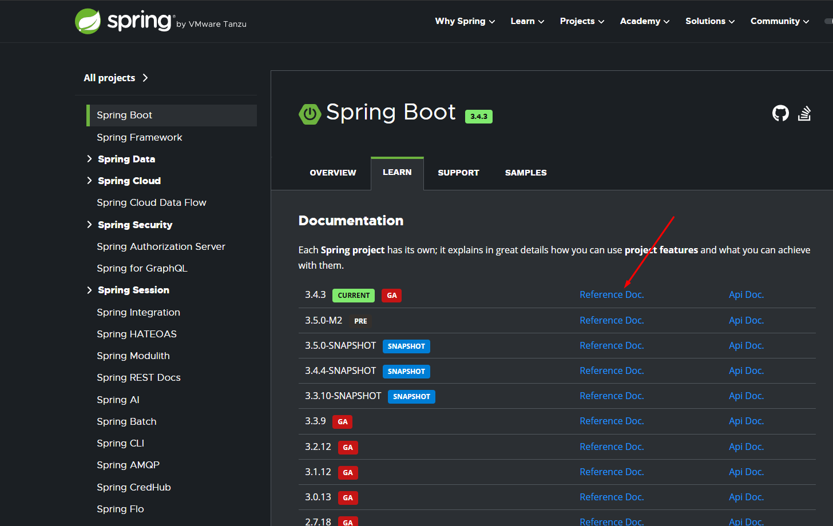This screenshot has width=833, height=526.
Task: Select Spring Cloud Data Flow project
Action: coord(152,202)
